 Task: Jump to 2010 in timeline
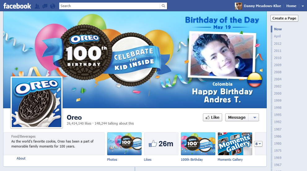coord(278,58)
